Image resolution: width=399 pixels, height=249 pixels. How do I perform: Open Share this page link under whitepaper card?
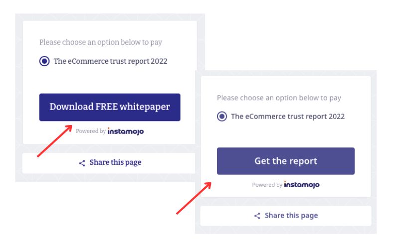pyautogui.click(x=115, y=162)
